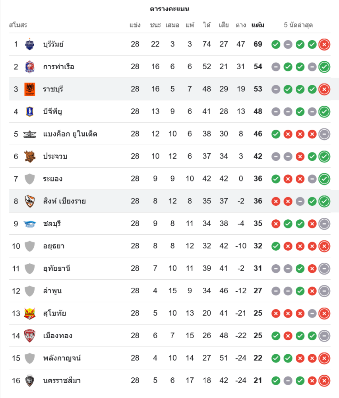Viewport: 339px width, 398px height.
Task: Open the ระยอง team link
Action: (x=52, y=179)
